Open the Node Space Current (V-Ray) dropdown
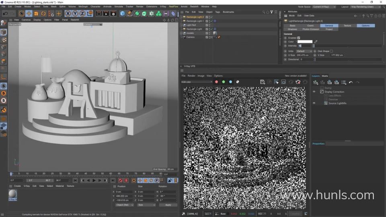 [x=324, y=7]
